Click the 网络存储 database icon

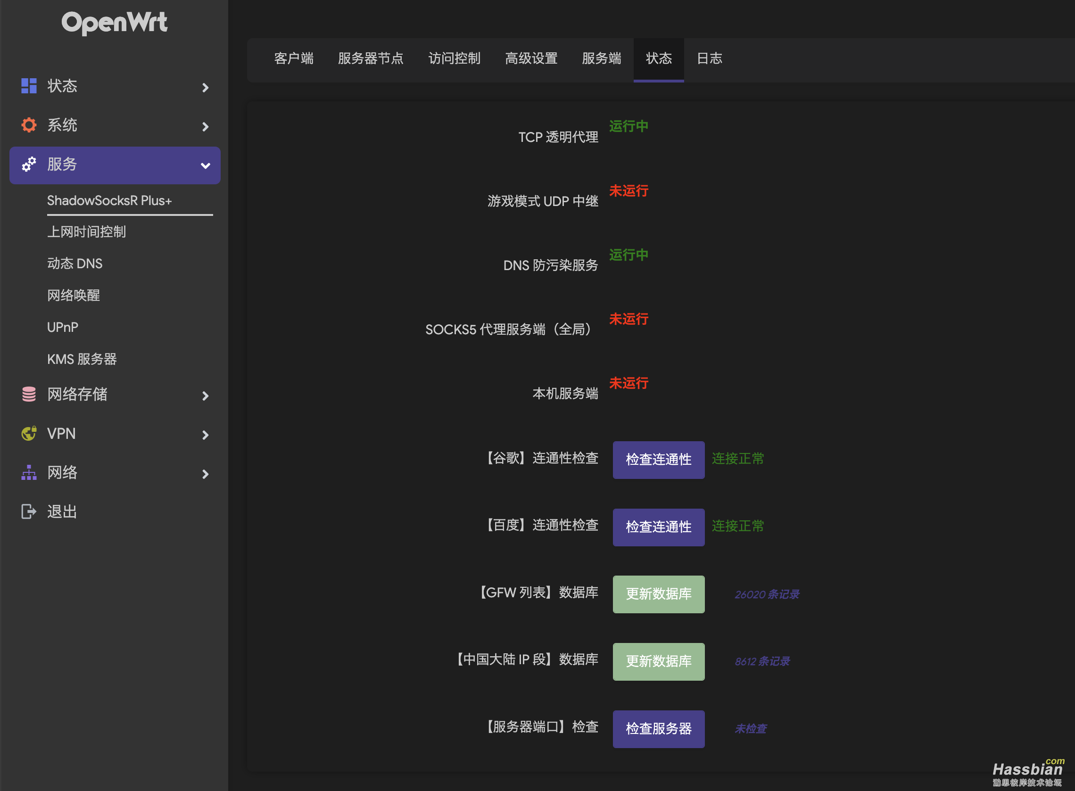tap(29, 395)
